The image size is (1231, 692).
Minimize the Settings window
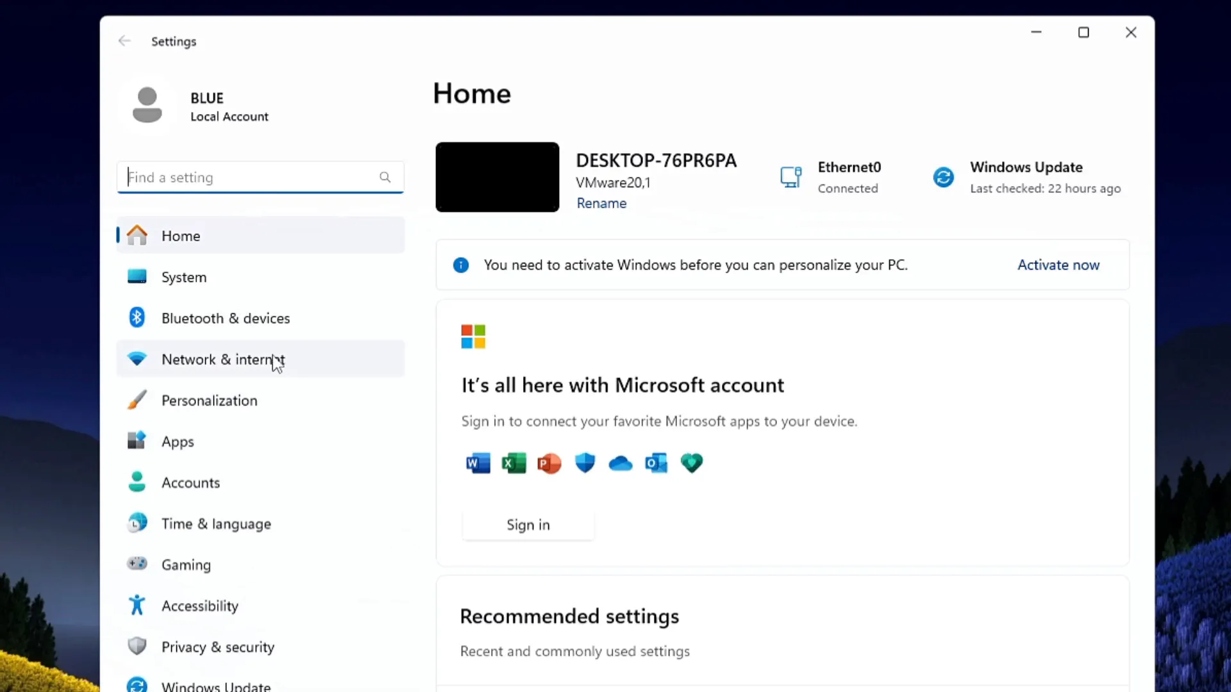tap(1036, 32)
